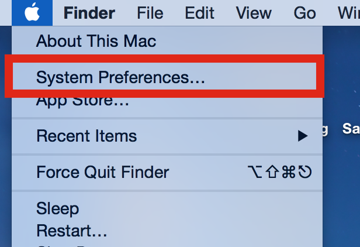Choose the App Store… entry
This screenshot has width=360, height=247.
82,101
